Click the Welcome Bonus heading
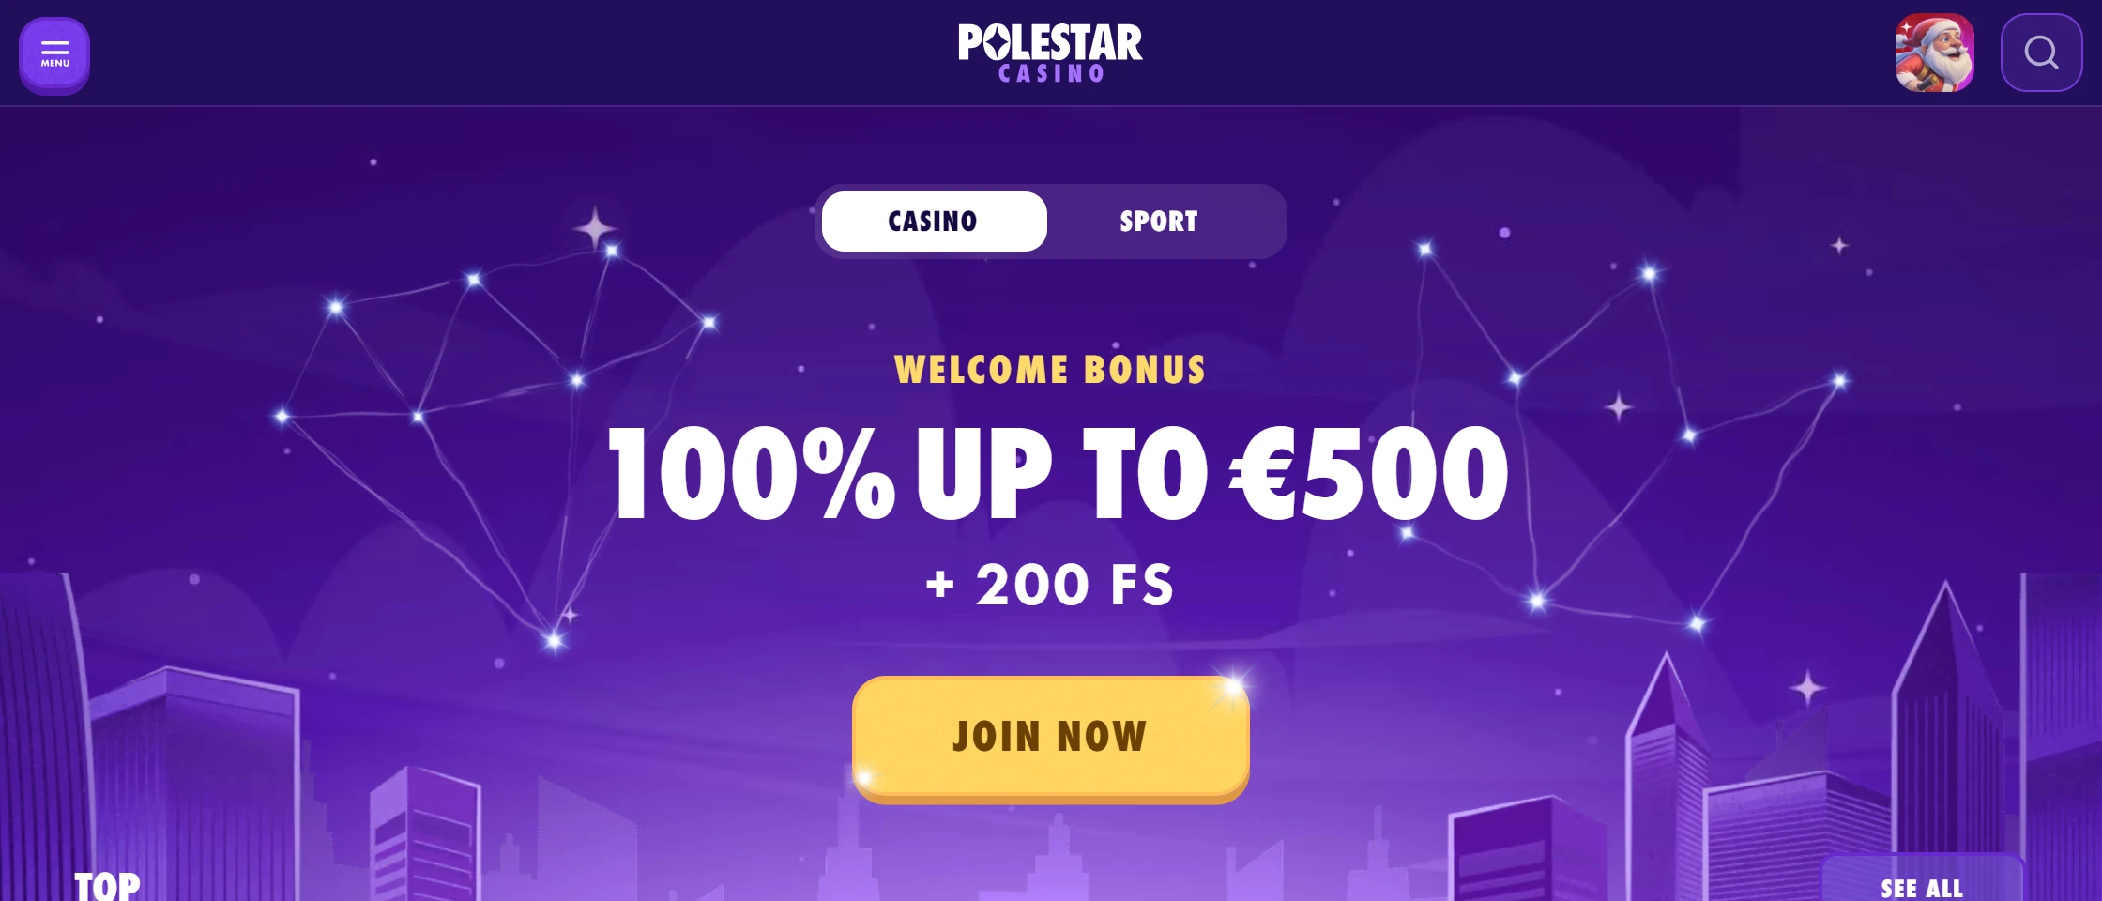Image resolution: width=2102 pixels, height=901 pixels. [1050, 370]
